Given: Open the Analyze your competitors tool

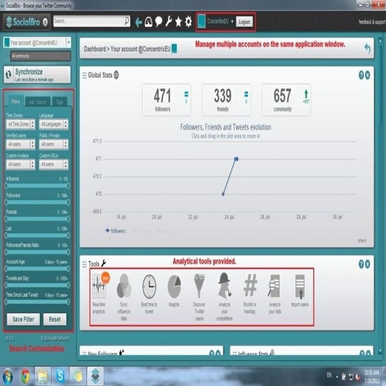Looking at the screenshot, I should click(x=225, y=287).
